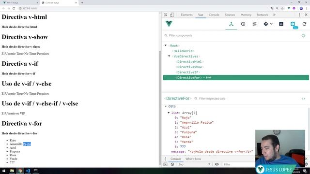Activate the select-component-in-page target icon
The width and height of the screenshot is (310, 174).
click(x=303, y=35)
